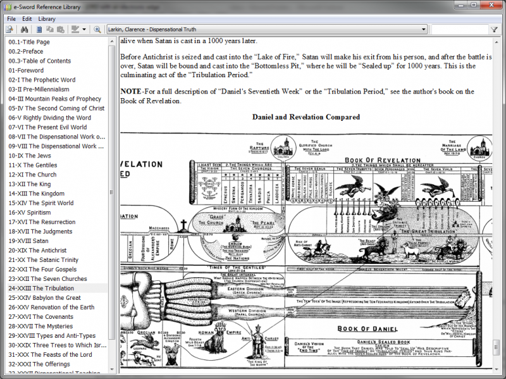This screenshot has height=379, width=506.
Task: Select "17-XVI The Resurrection" topic
Action: point(42,222)
